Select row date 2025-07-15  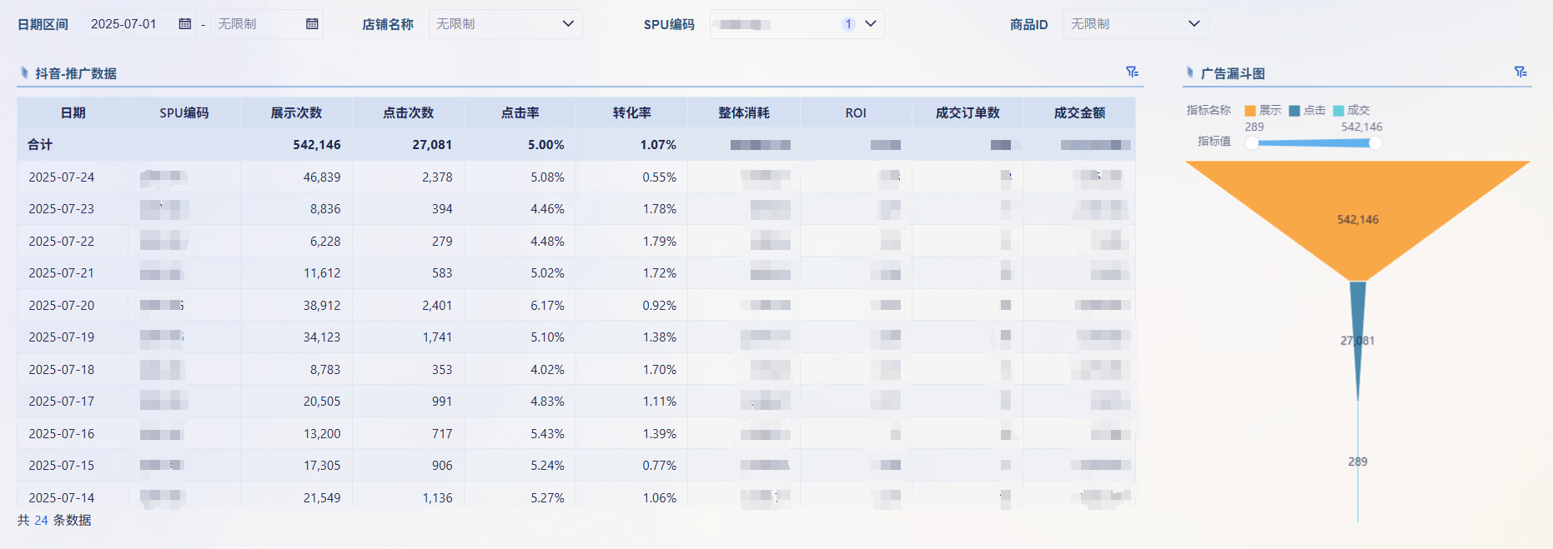62,465
